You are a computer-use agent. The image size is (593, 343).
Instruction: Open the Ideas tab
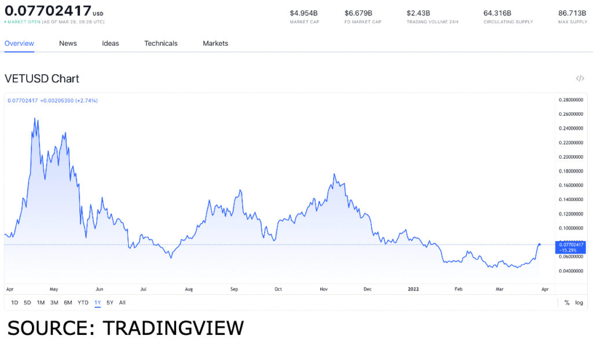(111, 43)
